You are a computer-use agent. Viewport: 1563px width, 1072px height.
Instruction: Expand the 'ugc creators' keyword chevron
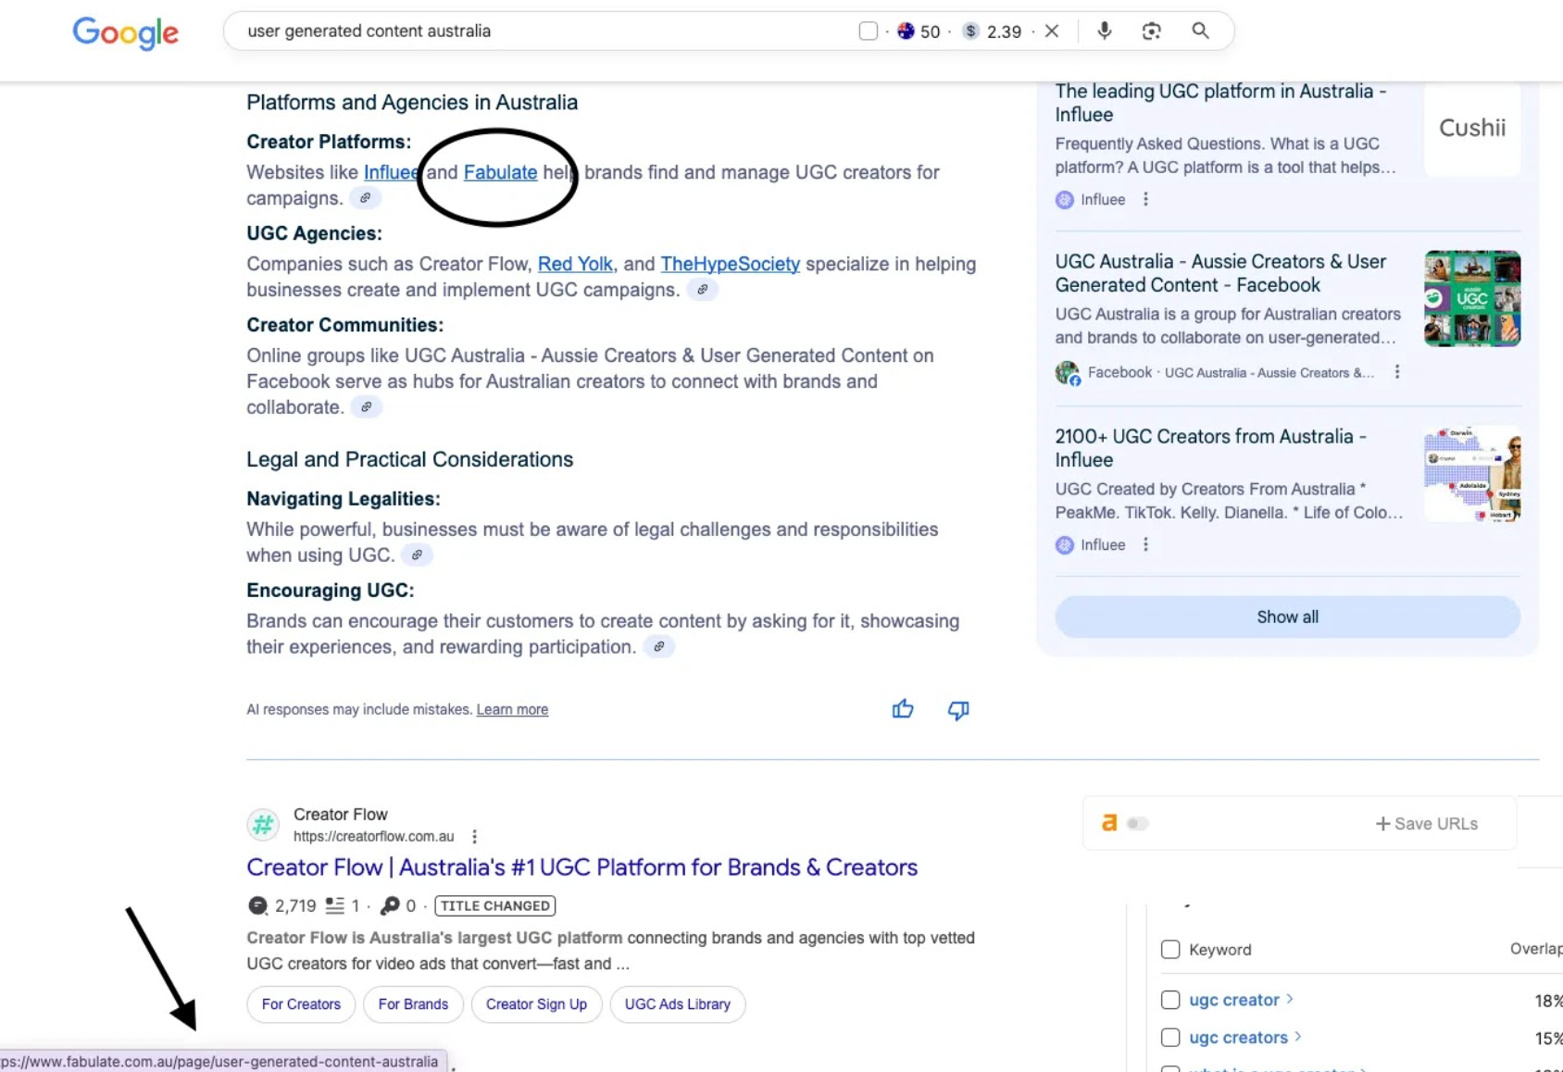[x=1298, y=1037]
